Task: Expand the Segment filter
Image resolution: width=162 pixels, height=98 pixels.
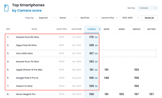Action: tap(47, 18)
